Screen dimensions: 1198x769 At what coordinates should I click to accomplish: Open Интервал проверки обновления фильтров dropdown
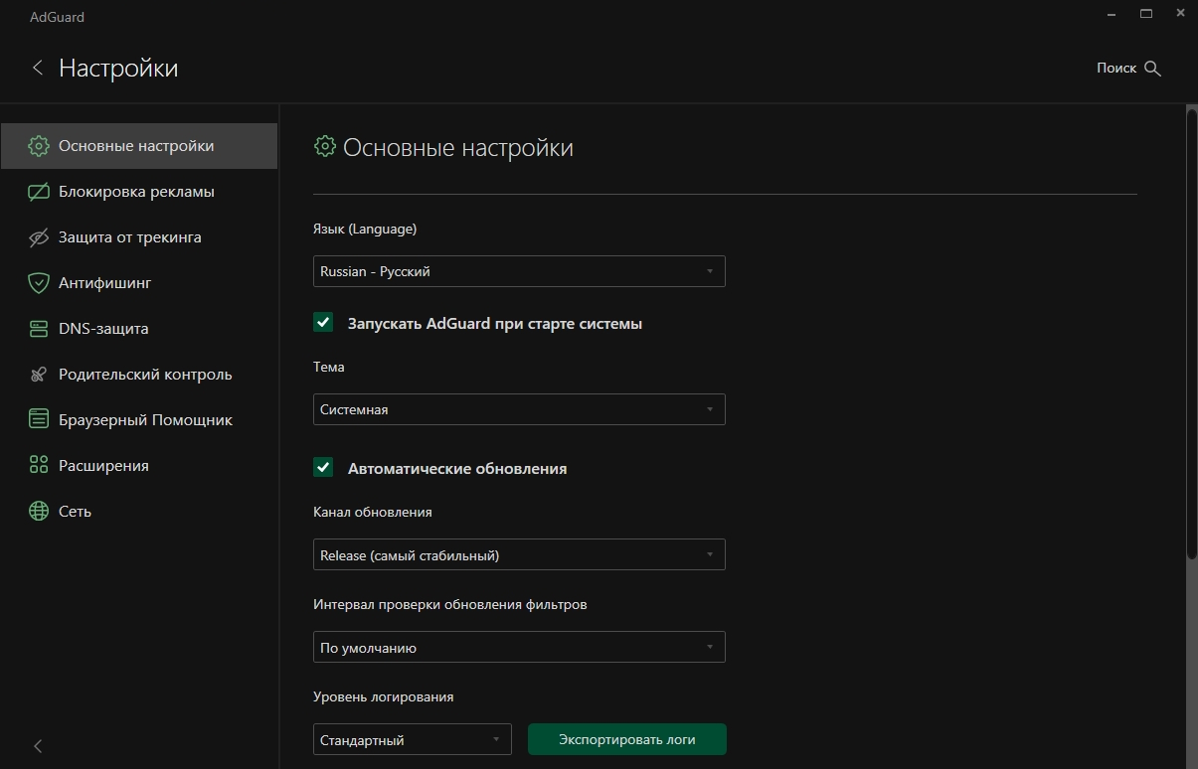[519, 647]
